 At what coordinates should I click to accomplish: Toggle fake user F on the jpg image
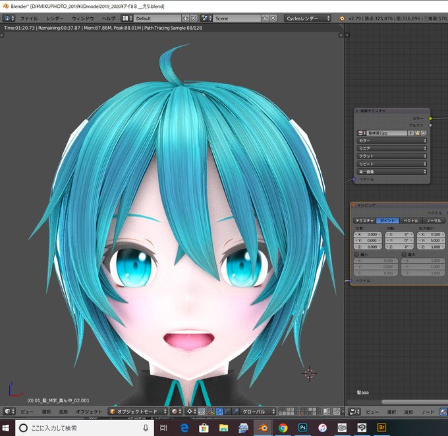[411, 133]
